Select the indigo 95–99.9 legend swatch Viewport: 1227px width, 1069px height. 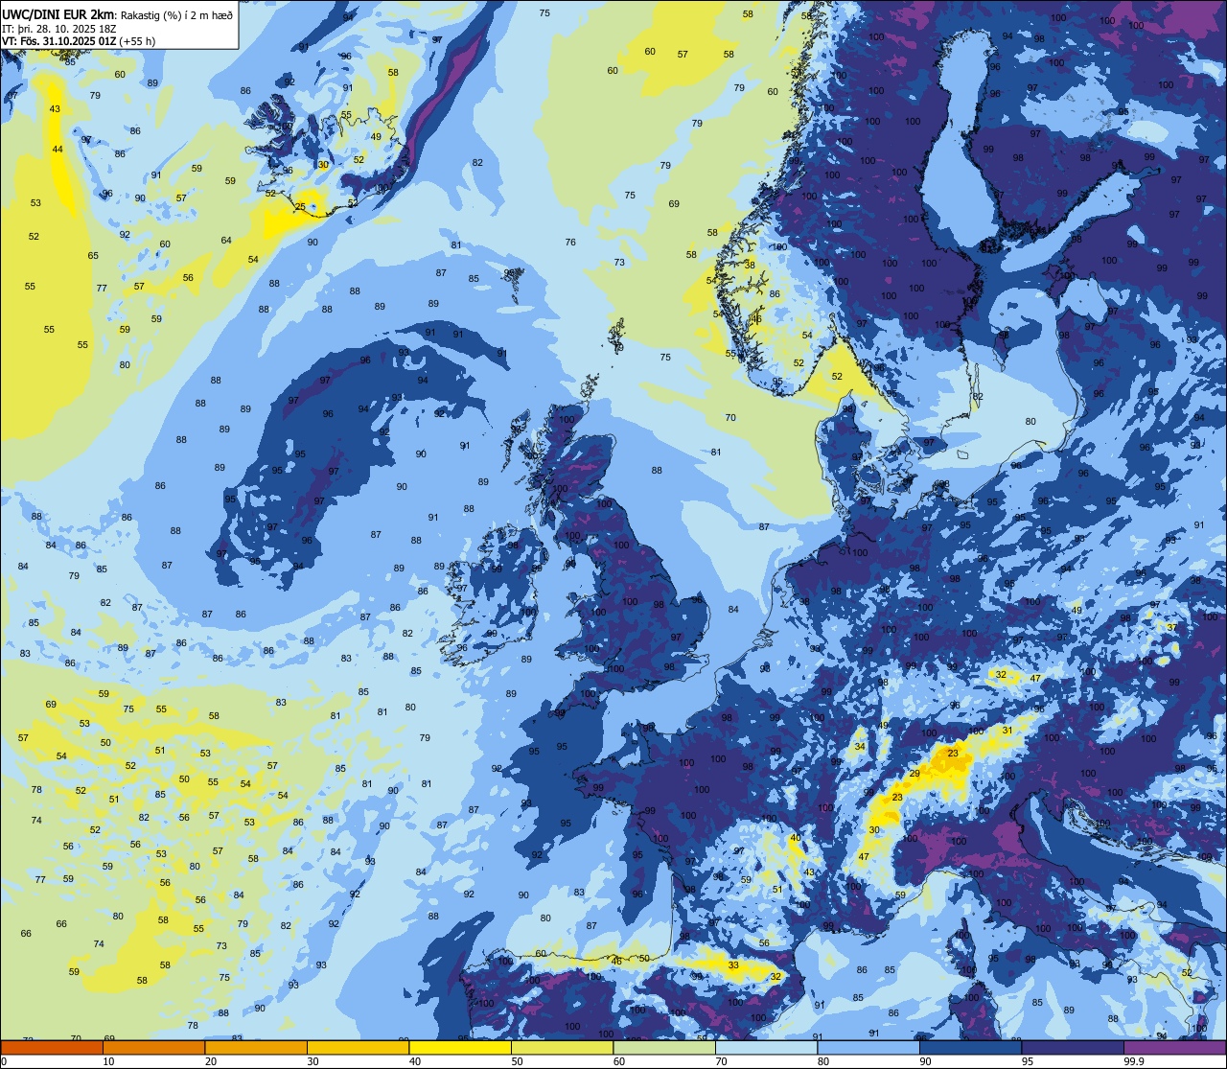coord(1073,1047)
